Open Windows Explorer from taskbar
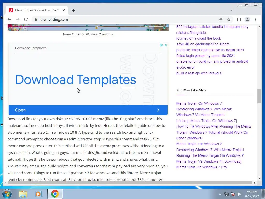 point(23,194)
